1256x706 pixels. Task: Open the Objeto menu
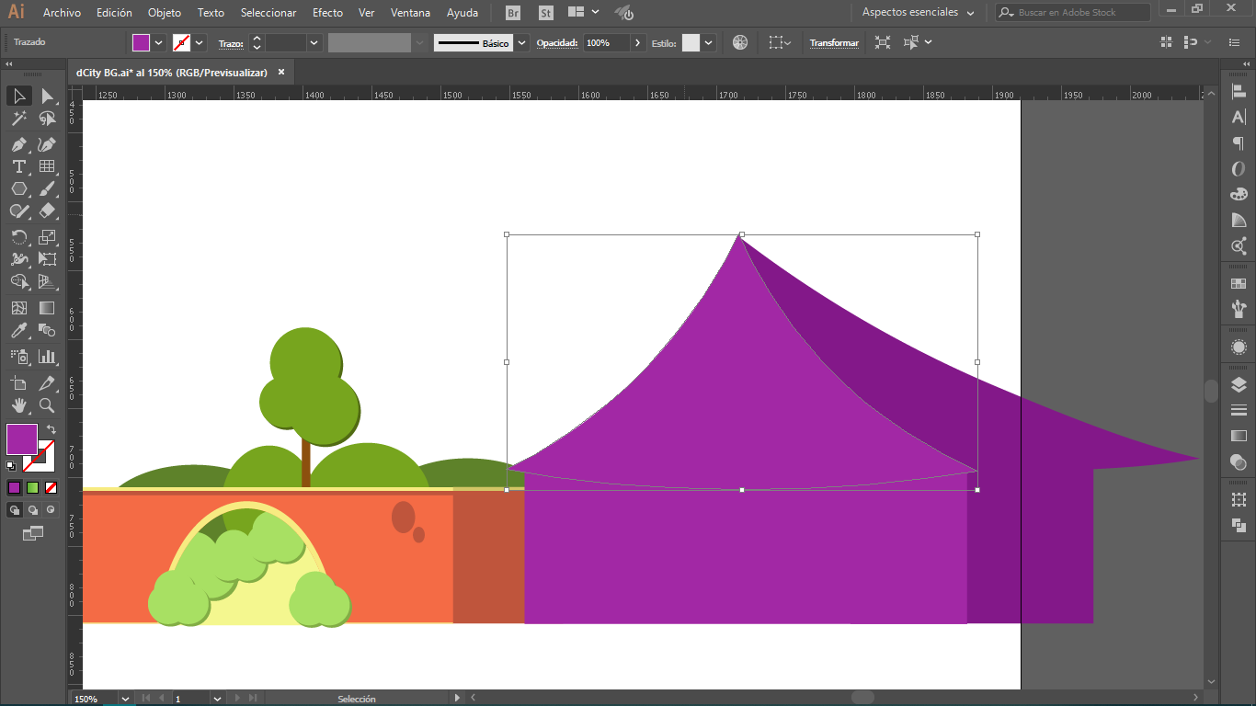point(165,13)
